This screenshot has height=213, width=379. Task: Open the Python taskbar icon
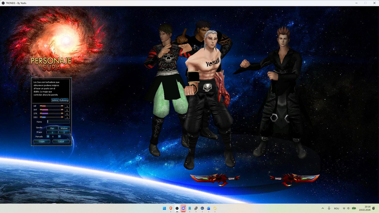(196, 208)
